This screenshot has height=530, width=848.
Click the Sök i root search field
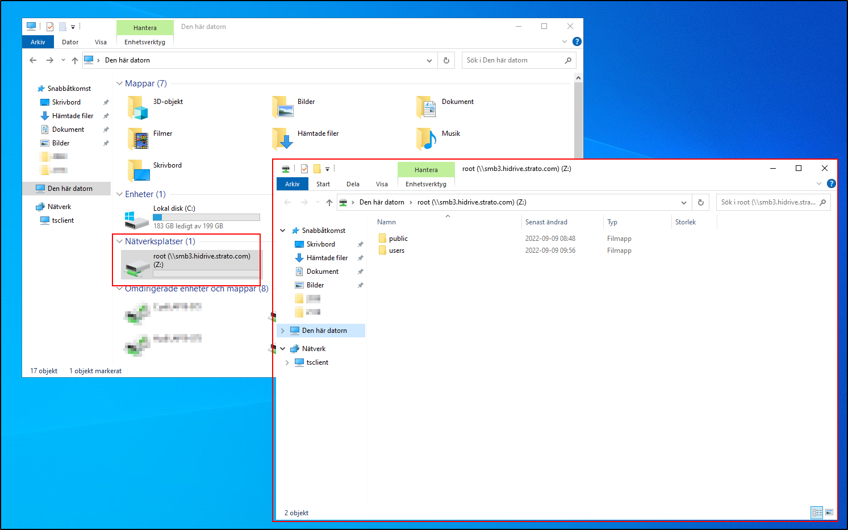(768, 202)
